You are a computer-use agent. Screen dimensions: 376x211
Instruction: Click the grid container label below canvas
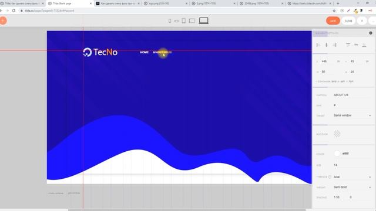[74, 193]
